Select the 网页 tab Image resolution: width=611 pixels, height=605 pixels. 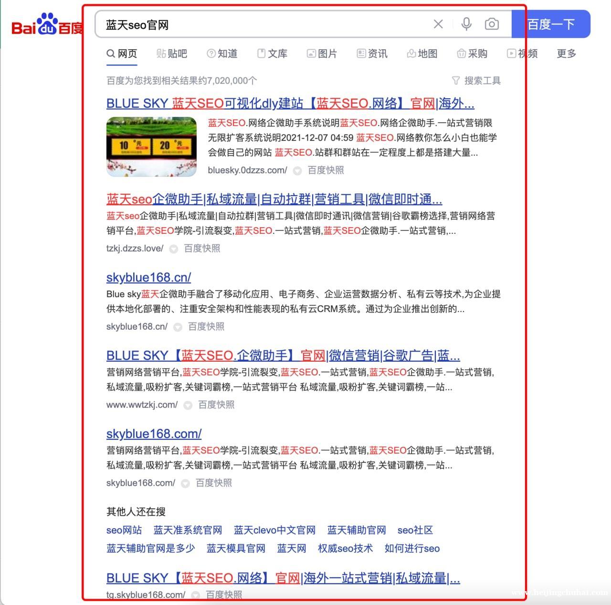click(x=122, y=54)
